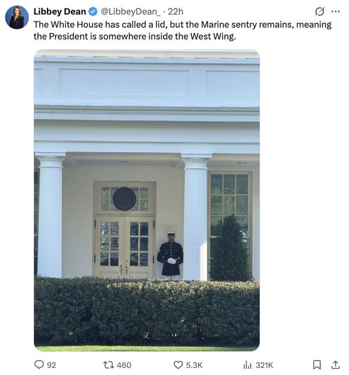Click the share upload arrow icon
This screenshot has height=375, width=349.
[x=335, y=365]
